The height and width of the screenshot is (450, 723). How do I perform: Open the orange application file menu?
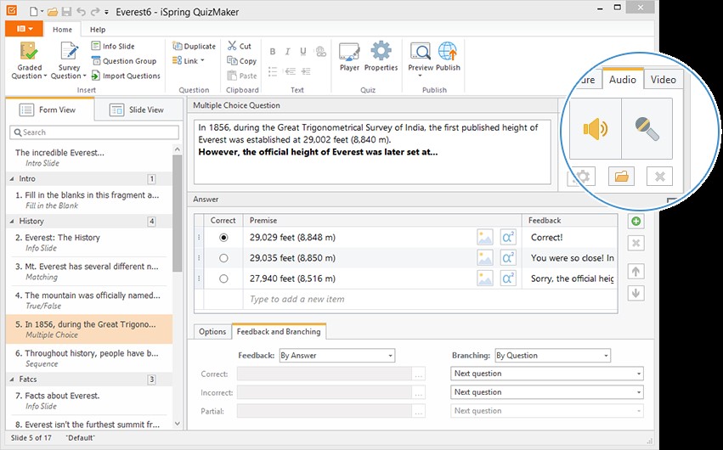point(24,29)
